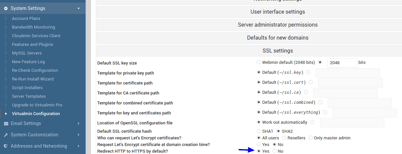Click the System Customization wrench icon
The image size is (402, 154).
[x=6, y=135]
